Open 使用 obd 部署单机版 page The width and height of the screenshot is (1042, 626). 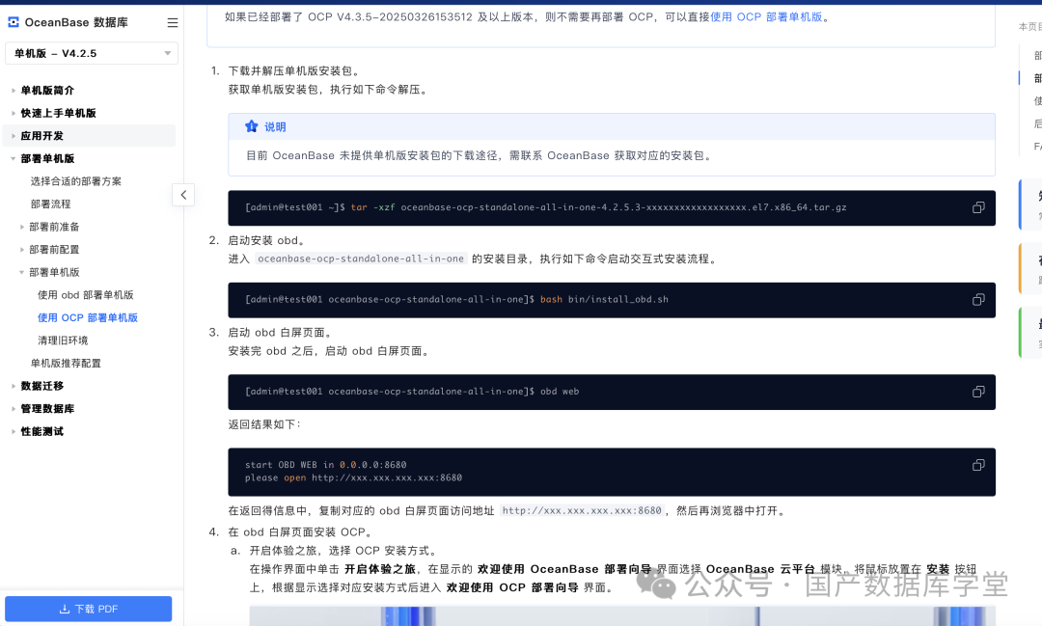pos(86,295)
